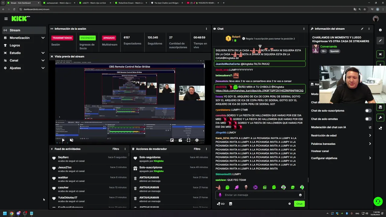The width and height of the screenshot is (386, 217).
Task: Switch to sachauzumaki browser tab
Action: [59, 3]
